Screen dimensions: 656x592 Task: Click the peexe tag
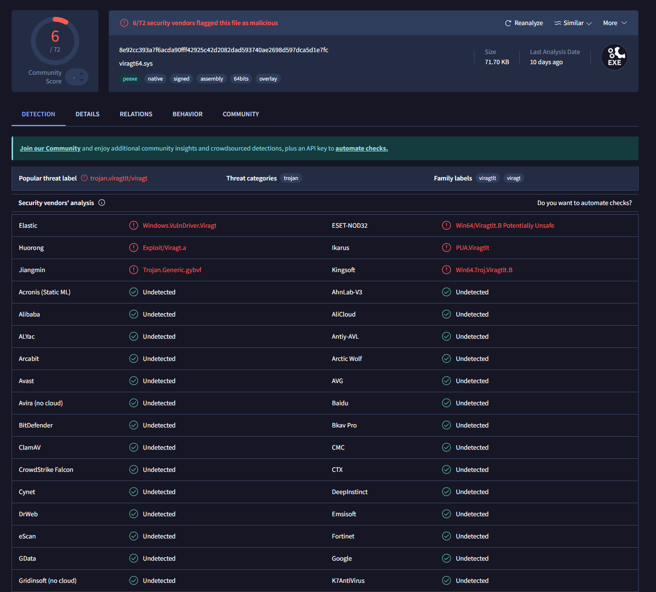pos(130,79)
